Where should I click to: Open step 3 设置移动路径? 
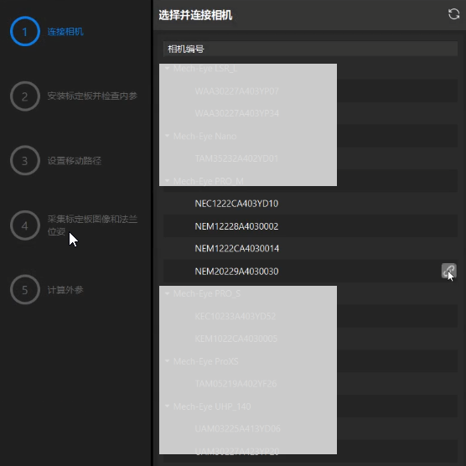coord(56,160)
